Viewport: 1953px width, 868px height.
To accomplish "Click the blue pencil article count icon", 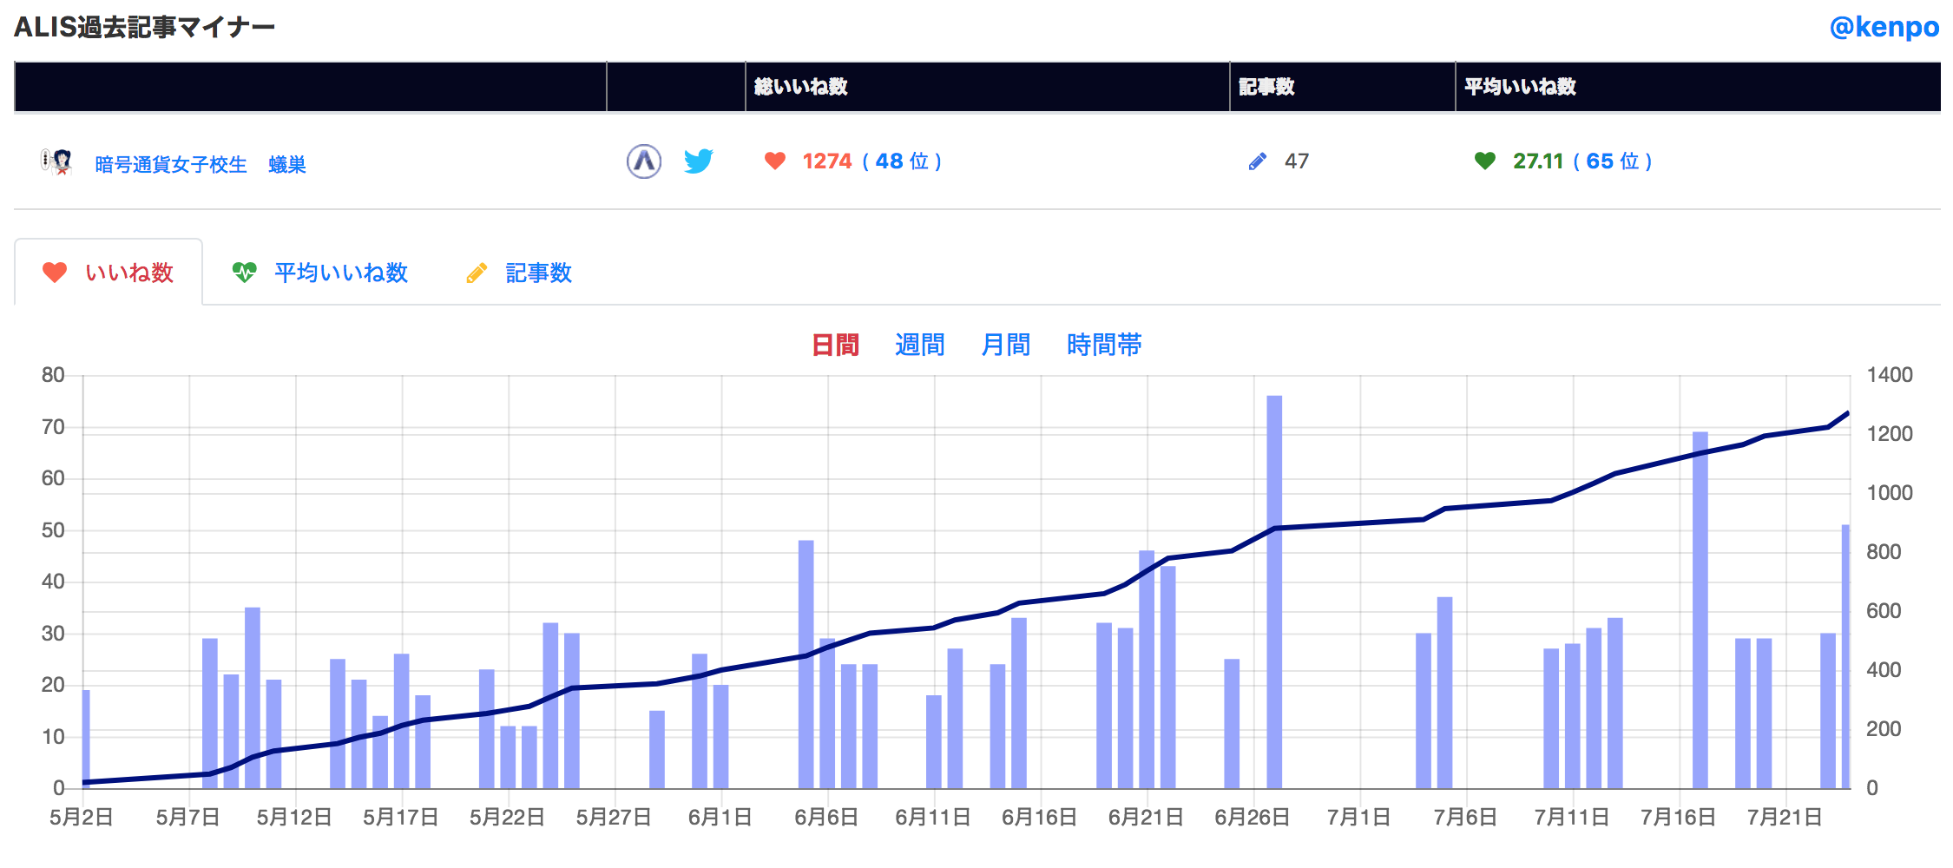I will (x=1257, y=161).
